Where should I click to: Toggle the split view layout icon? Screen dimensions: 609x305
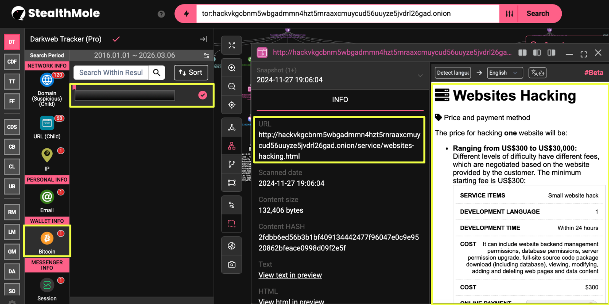pos(522,53)
